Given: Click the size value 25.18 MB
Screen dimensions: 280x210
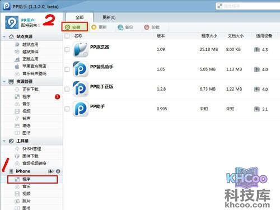Looking at the screenshot, I should (209, 49).
